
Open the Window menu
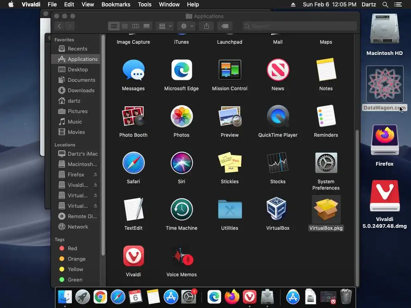coord(169,4)
